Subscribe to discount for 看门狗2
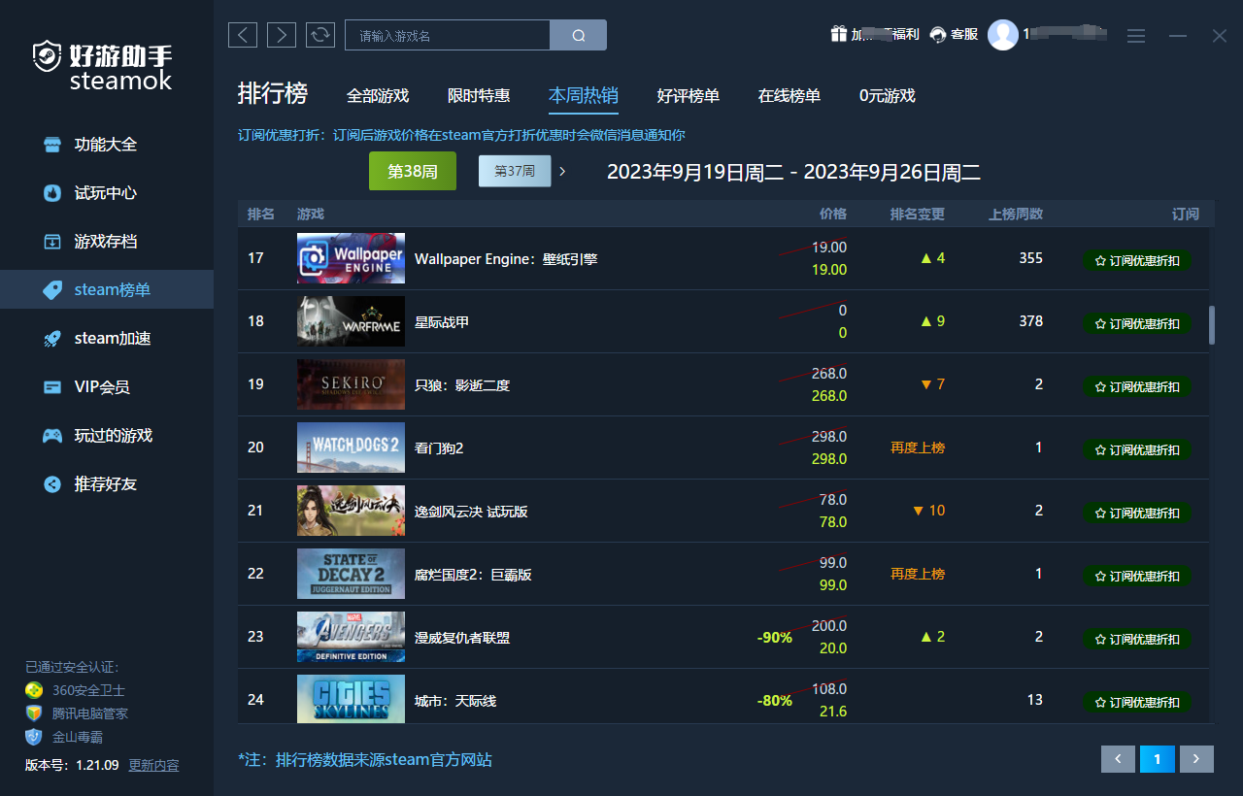The width and height of the screenshot is (1243, 796). click(x=1137, y=449)
